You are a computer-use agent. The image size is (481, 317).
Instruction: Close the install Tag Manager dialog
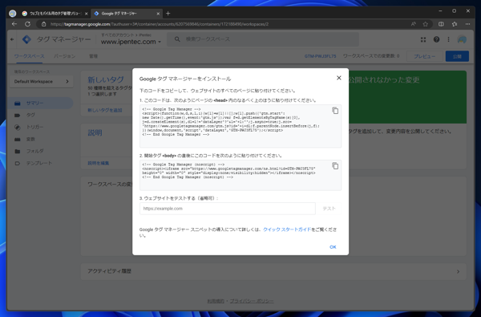coord(338,78)
